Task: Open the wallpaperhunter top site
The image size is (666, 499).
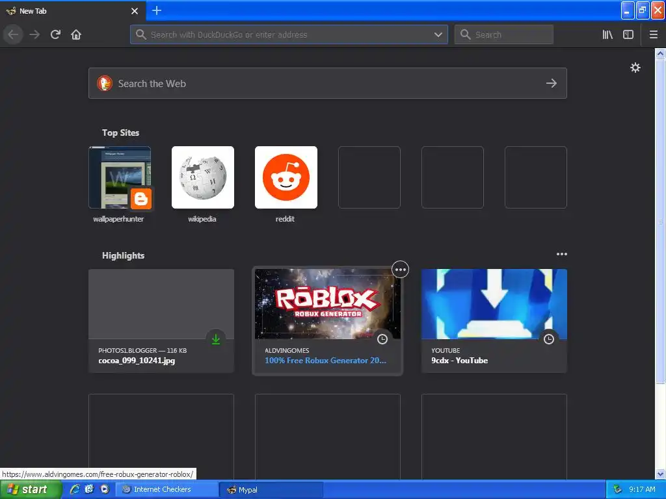Action: [120, 177]
